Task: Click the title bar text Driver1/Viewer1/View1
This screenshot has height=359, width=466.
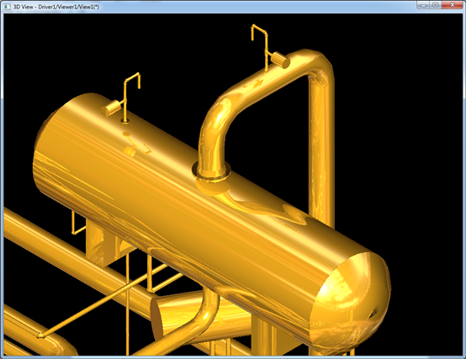Action: tap(69, 7)
